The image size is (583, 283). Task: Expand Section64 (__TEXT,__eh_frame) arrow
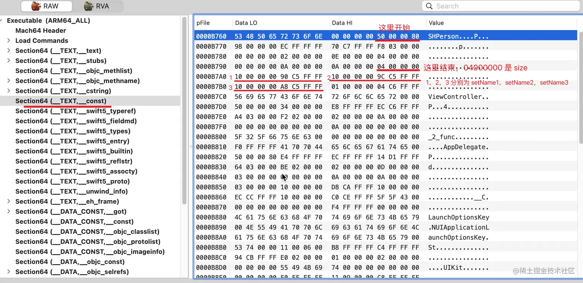[x=8, y=201]
